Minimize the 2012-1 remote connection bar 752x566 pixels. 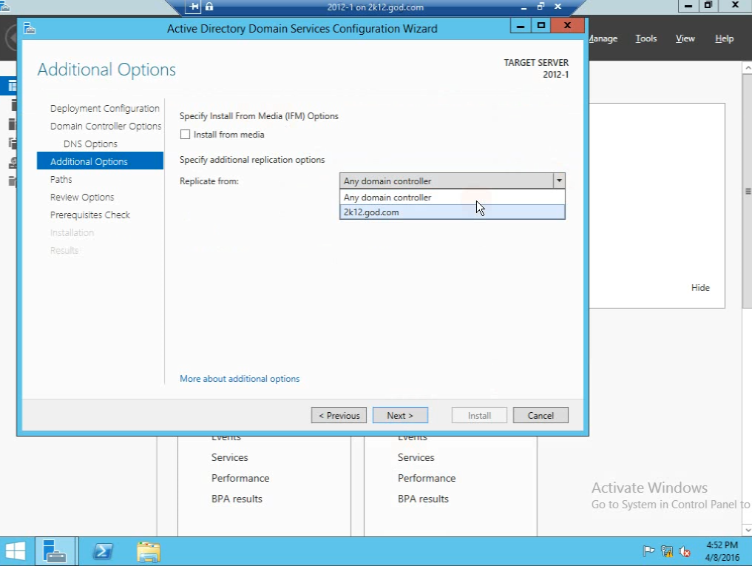(524, 7)
